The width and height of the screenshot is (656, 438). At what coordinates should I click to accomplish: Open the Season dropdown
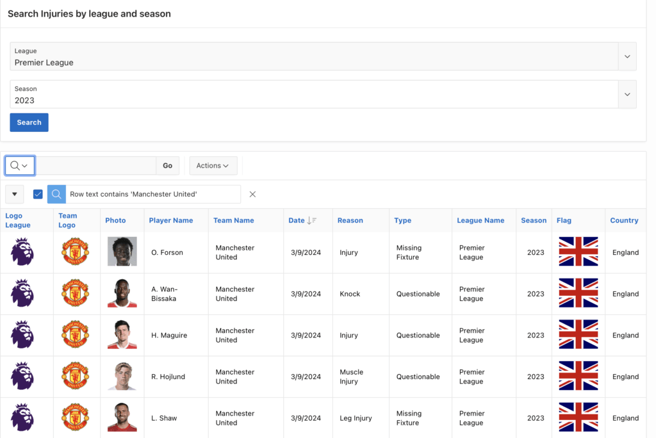pos(627,94)
